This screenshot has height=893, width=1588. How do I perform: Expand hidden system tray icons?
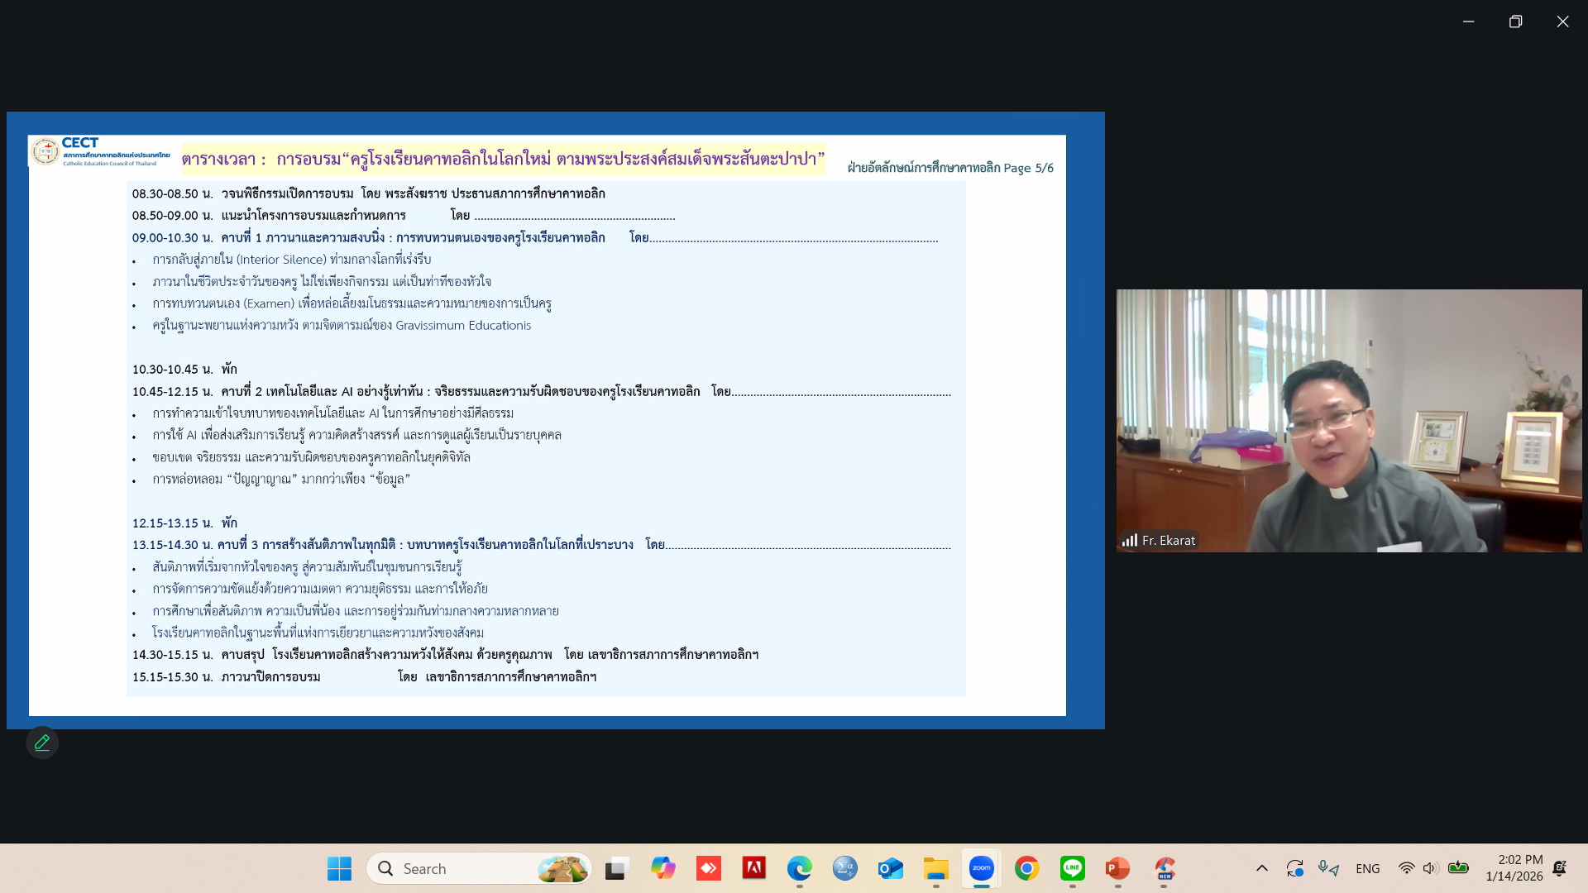tap(1261, 868)
